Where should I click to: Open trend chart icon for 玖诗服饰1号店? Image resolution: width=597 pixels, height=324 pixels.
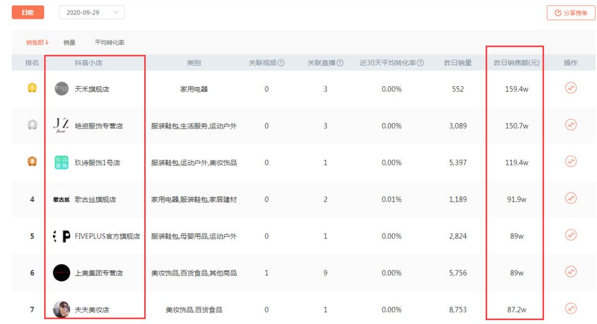tap(570, 162)
